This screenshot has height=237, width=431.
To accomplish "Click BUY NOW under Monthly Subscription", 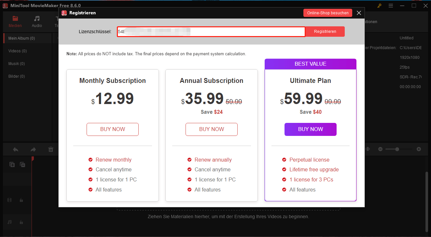I will pos(113,129).
